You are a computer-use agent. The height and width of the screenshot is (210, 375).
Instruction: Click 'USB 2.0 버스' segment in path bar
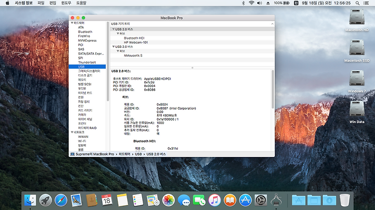click(156, 154)
